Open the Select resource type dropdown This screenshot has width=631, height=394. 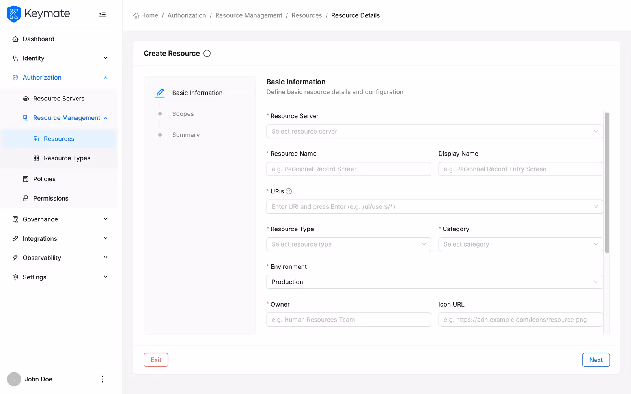[349, 244]
